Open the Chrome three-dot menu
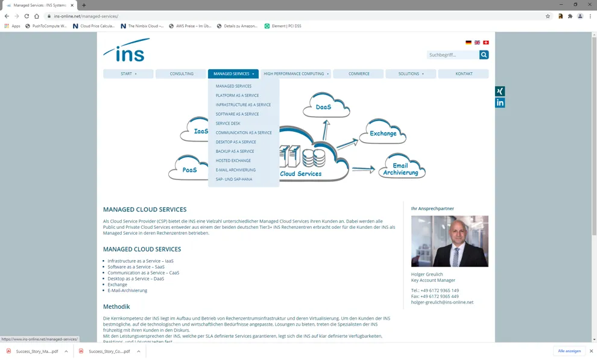This screenshot has width=597, height=360. (x=590, y=16)
